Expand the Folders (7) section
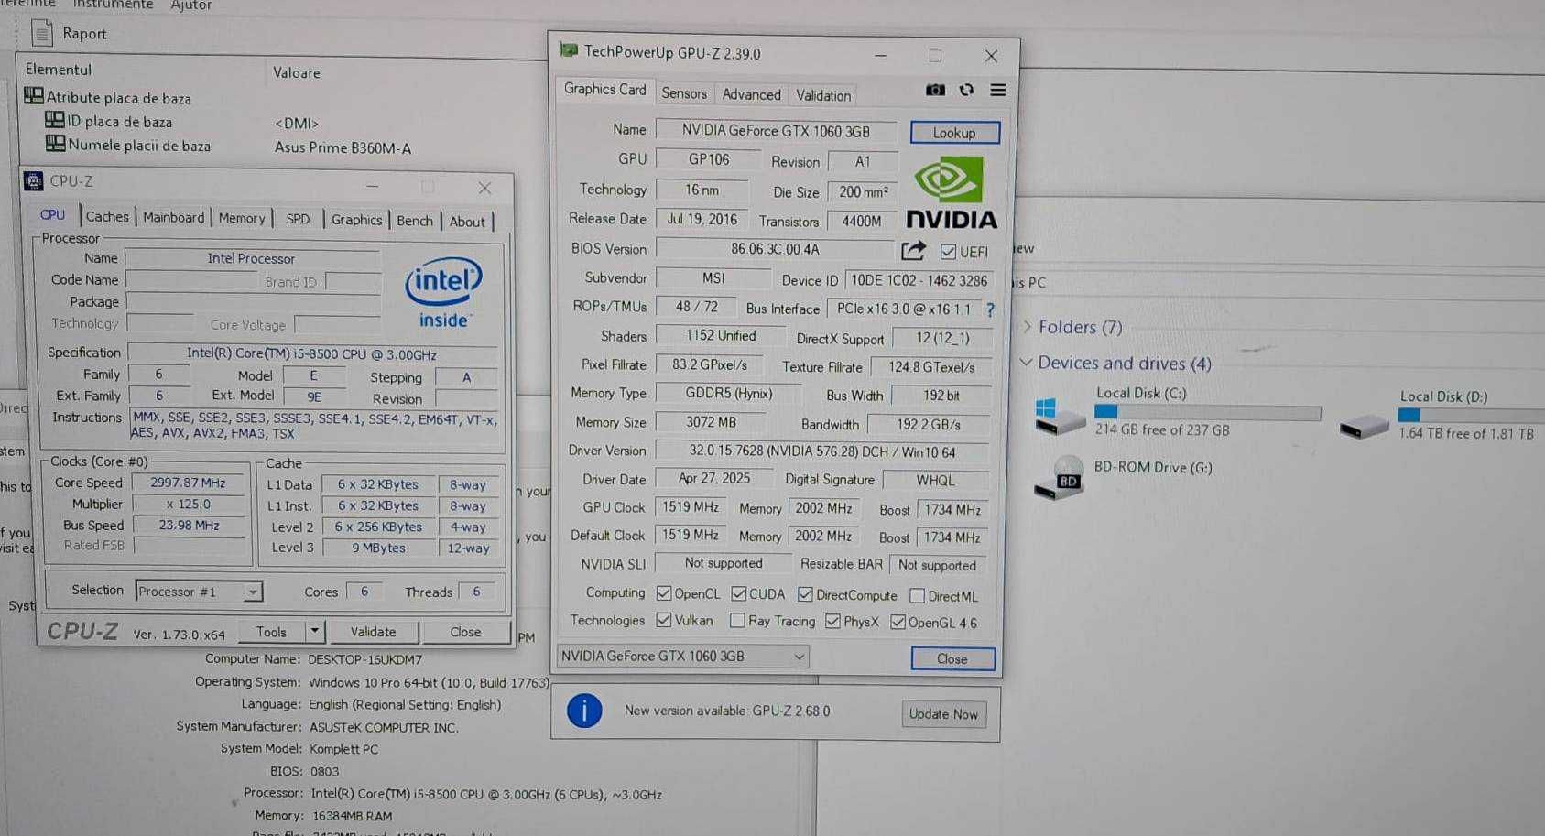The image size is (1545, 836). (x=1027, y=327)
